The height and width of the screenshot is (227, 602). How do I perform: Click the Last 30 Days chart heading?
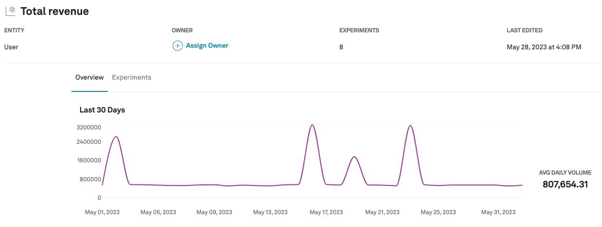[102, 110]
